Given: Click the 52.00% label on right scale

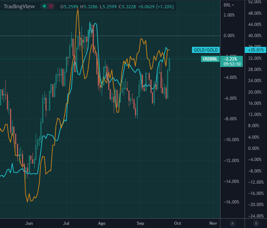Looking at the screenshot, I should click(255, 2).
